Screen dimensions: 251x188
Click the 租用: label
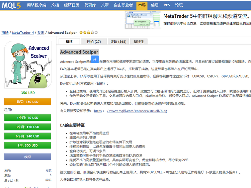point(8,110)
